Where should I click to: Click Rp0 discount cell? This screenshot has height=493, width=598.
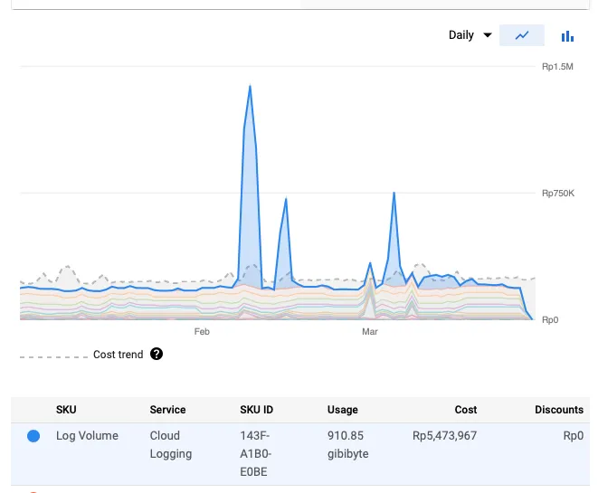574,436
